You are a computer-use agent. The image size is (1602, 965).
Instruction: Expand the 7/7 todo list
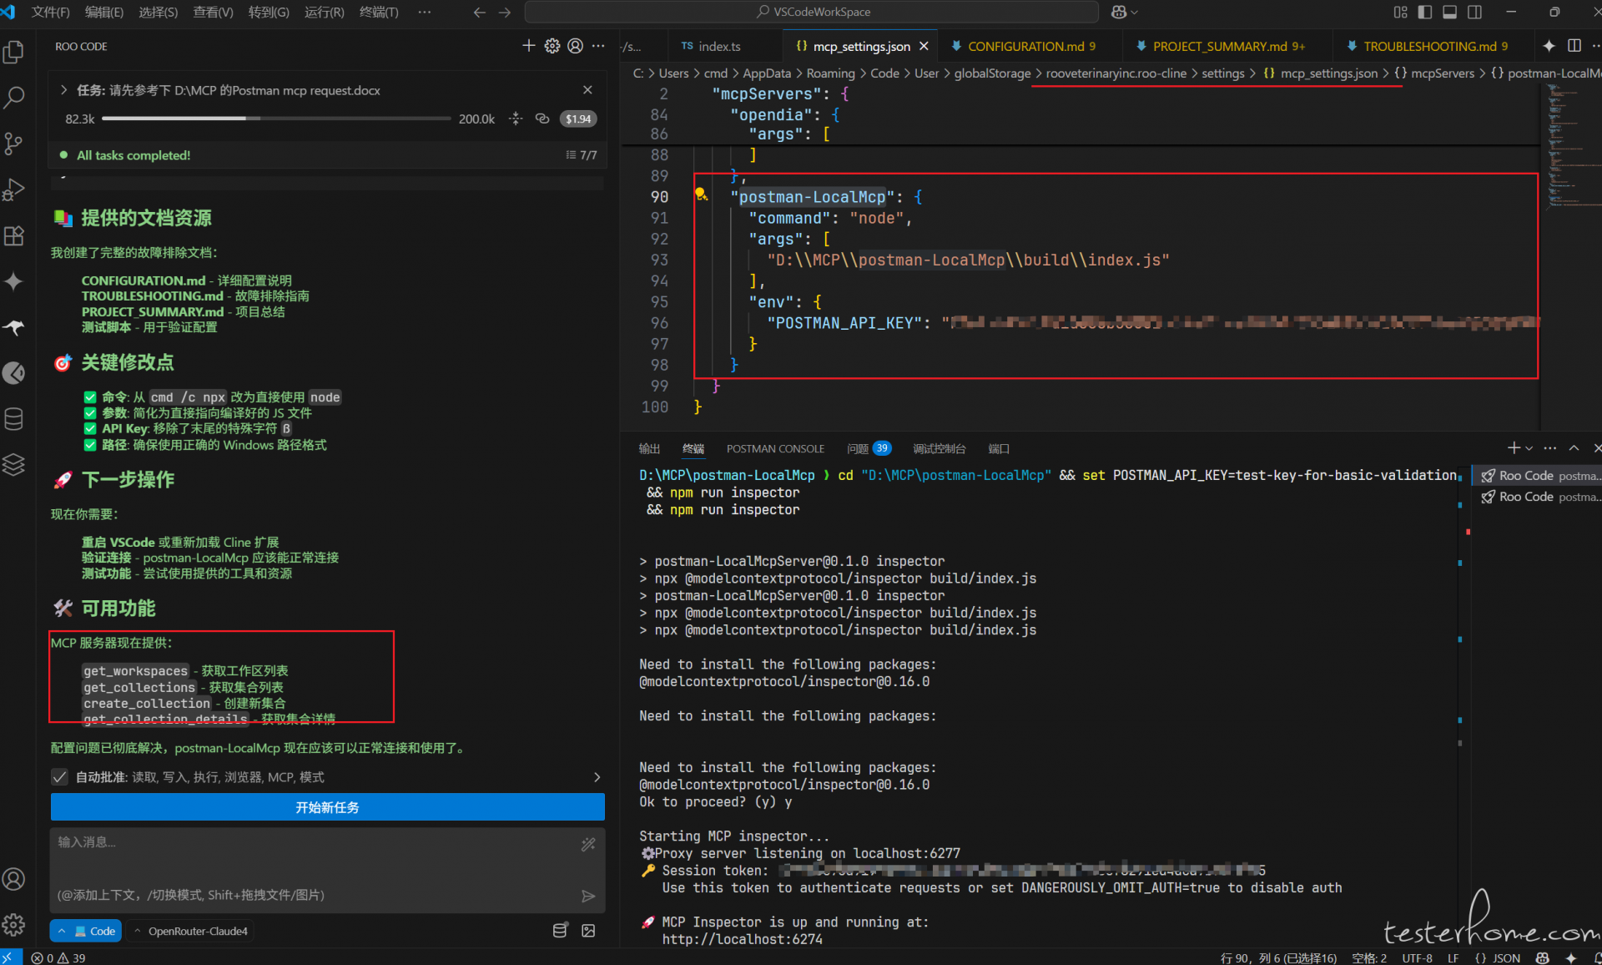click(582, 155)
